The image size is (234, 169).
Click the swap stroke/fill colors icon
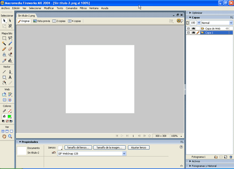tap(11, 121)
